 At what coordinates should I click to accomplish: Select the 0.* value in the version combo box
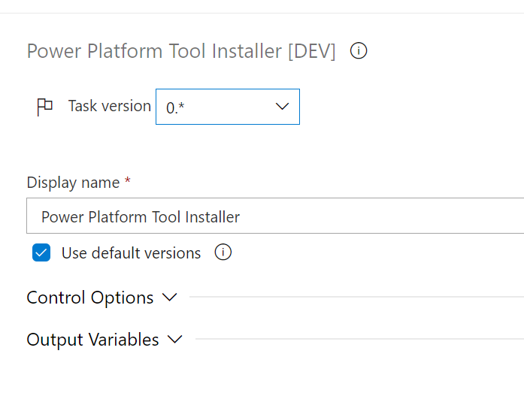(x=176, y=107)
